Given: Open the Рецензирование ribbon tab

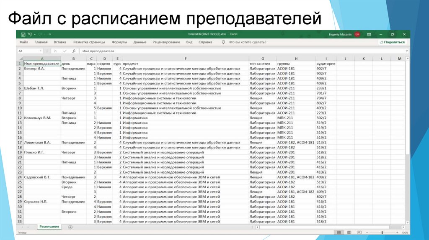Looking at the screenshot, I should click(166, 42).
